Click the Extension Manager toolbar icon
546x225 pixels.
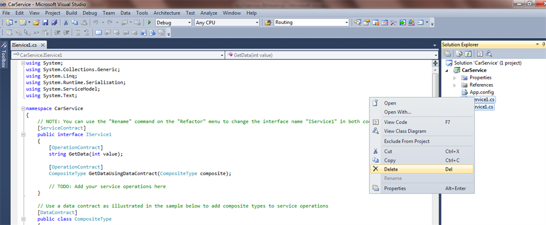pos(412,22)
